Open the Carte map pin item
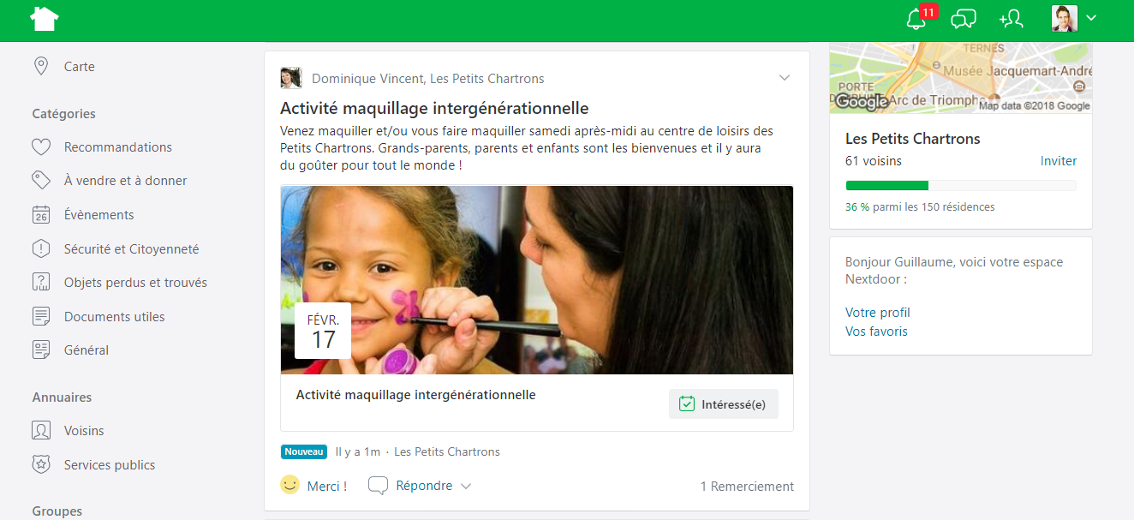 [x=63, y=67]
